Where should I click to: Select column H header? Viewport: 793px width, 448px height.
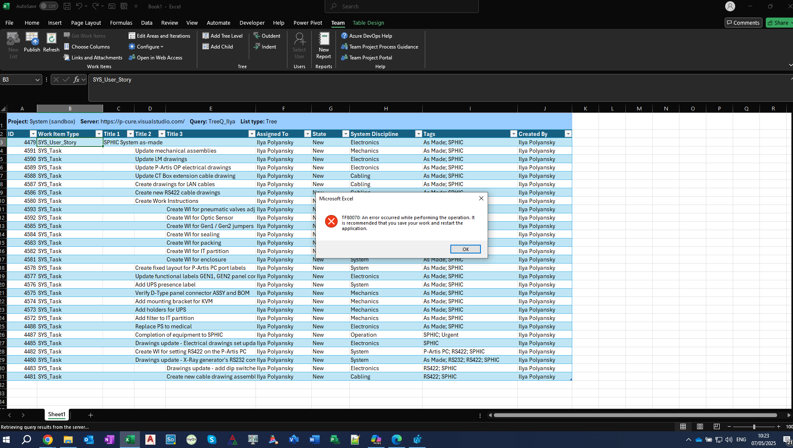[386, 108]
